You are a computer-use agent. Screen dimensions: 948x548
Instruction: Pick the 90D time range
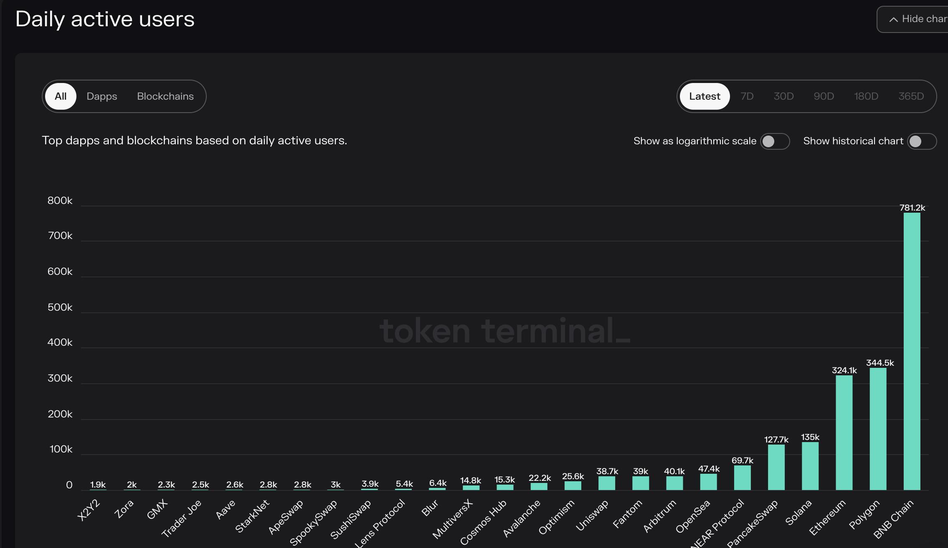(x=824, y=96)
